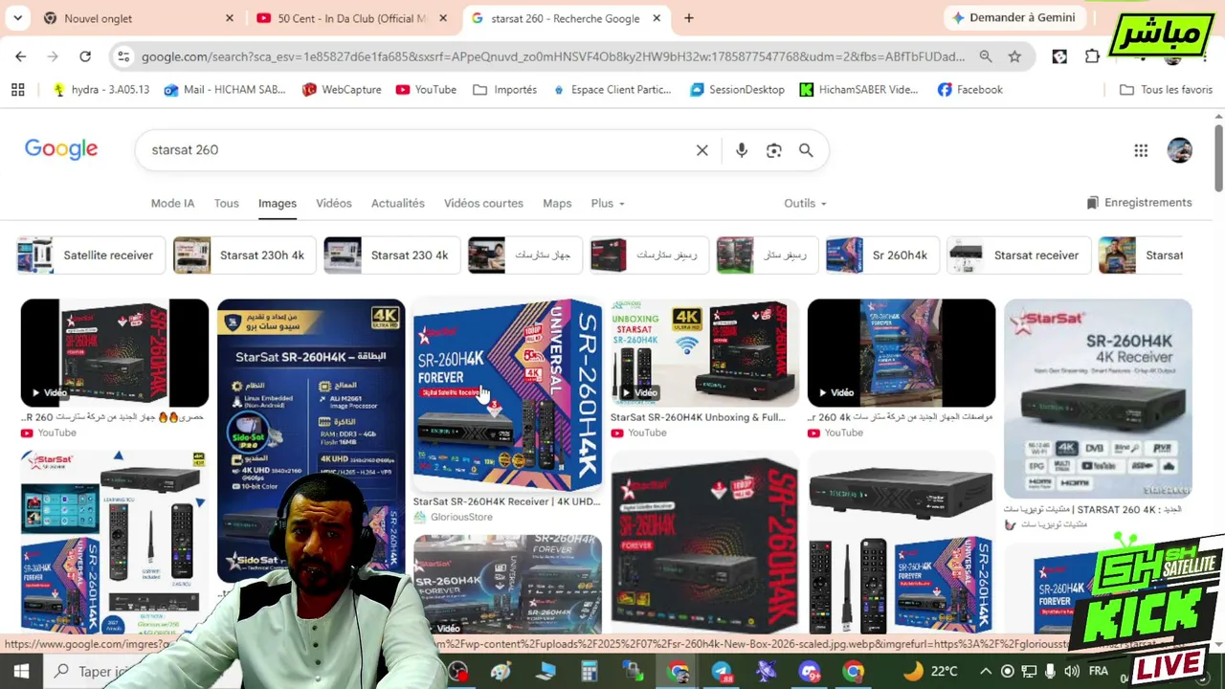Image resolution: width=1225 pixels, height=689 pixels.
Task: Close the 50 Cent YouTube tab
Action: [x=443, y=18]
